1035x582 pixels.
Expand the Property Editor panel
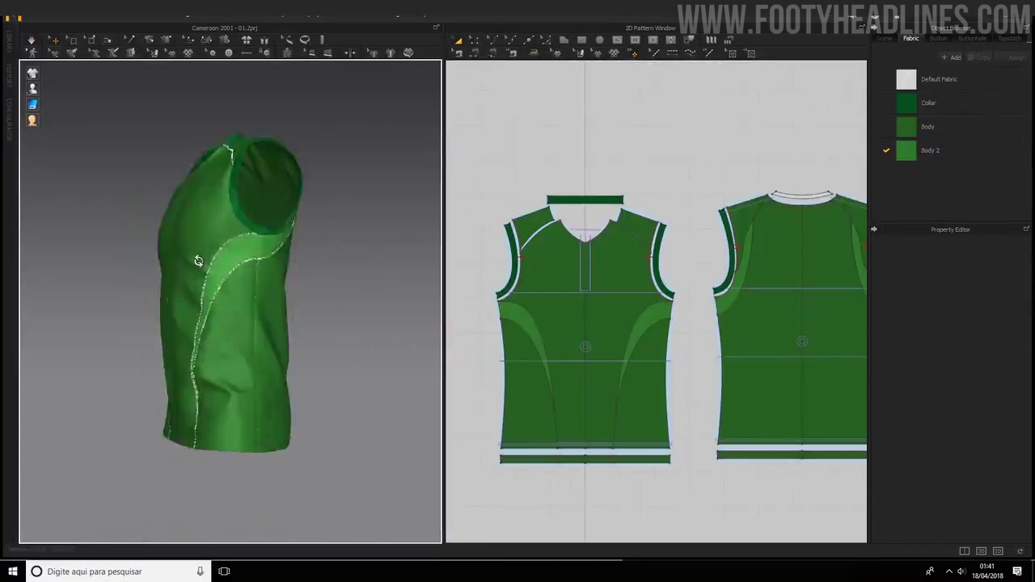coord(874,230)
